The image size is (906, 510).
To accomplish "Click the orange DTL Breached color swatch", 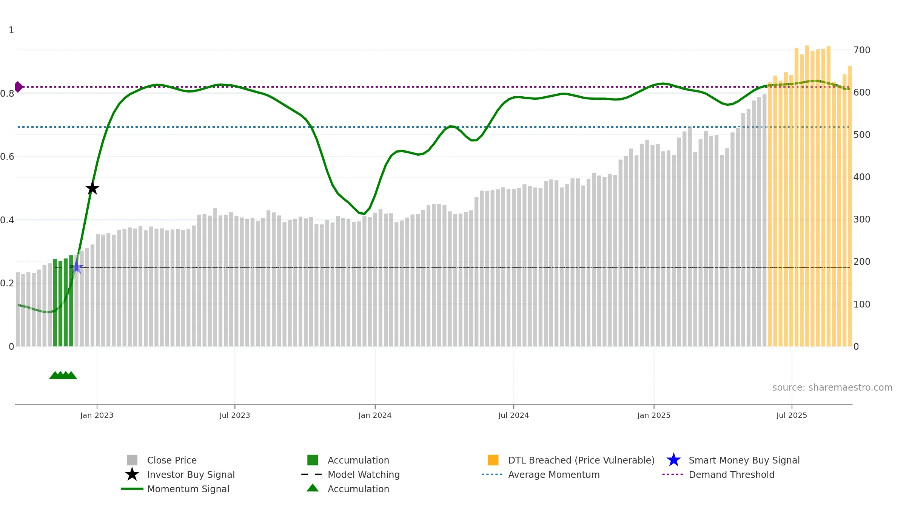I will pos(493,460).
